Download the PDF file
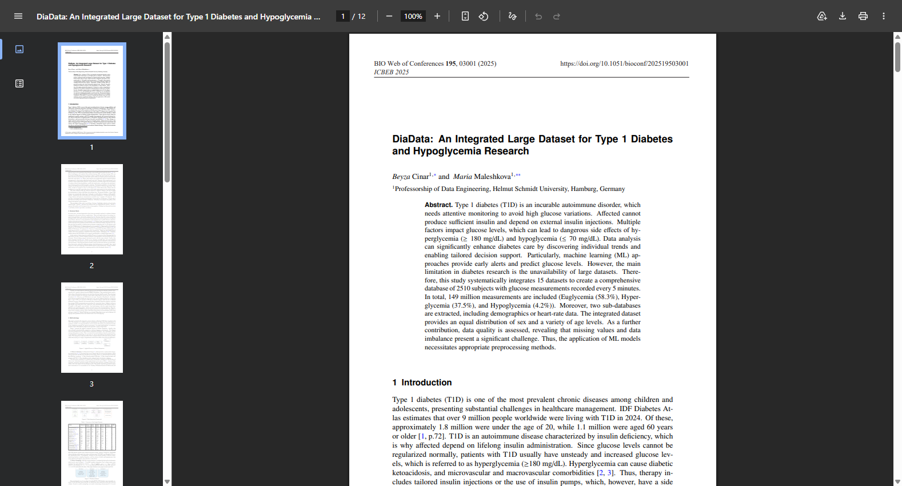Viewport: 902px width, 486px height. (843, 16)
